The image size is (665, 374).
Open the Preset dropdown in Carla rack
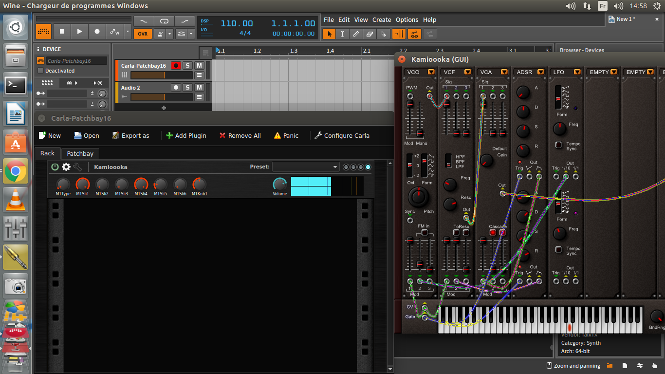coord(306,167)
